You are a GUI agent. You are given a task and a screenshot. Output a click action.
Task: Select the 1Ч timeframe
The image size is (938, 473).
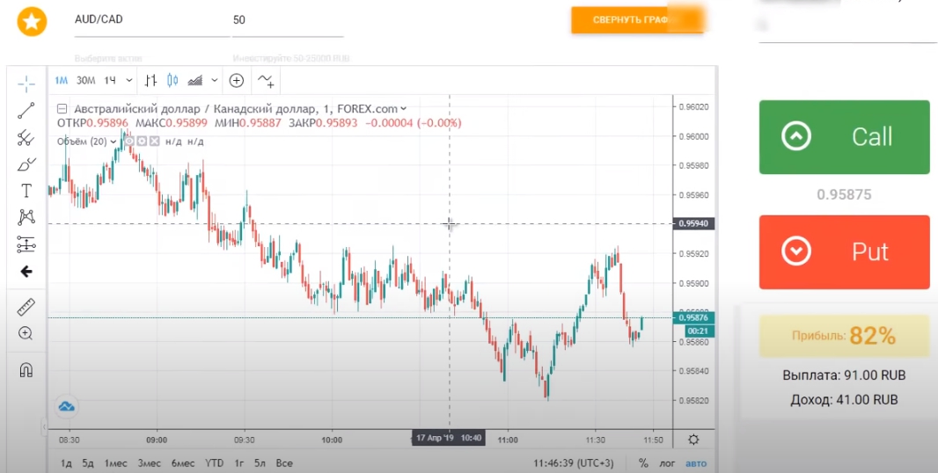[110, 80]
